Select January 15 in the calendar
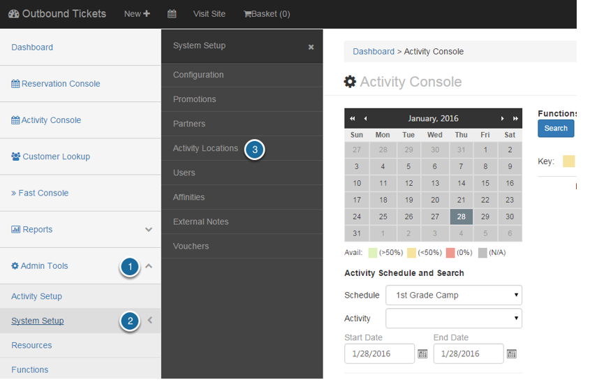The height and width of the screenshot is (387, 597). click(485, 183)
